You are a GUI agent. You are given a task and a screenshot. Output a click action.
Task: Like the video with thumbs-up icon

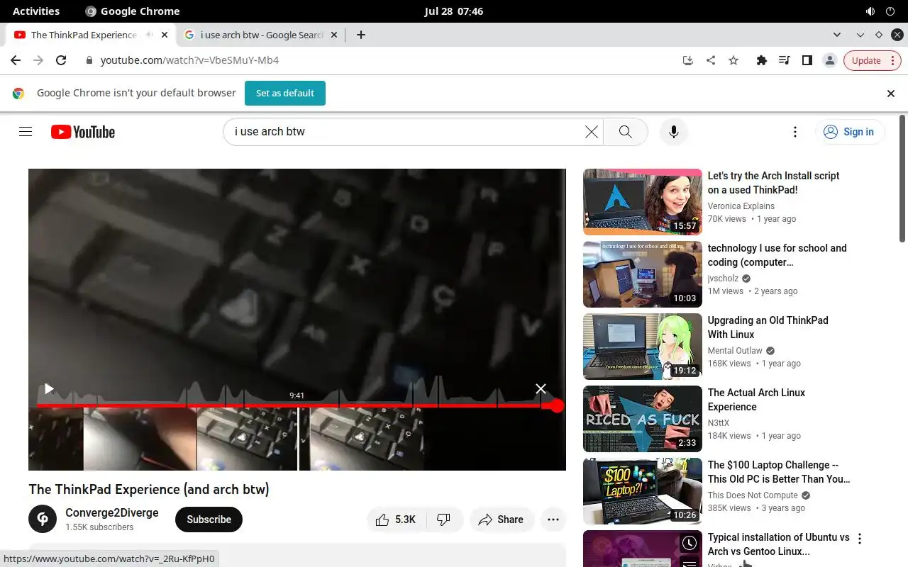click(x=396, y=520)
